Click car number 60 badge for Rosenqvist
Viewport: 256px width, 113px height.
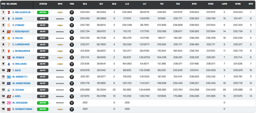[9, 32]
